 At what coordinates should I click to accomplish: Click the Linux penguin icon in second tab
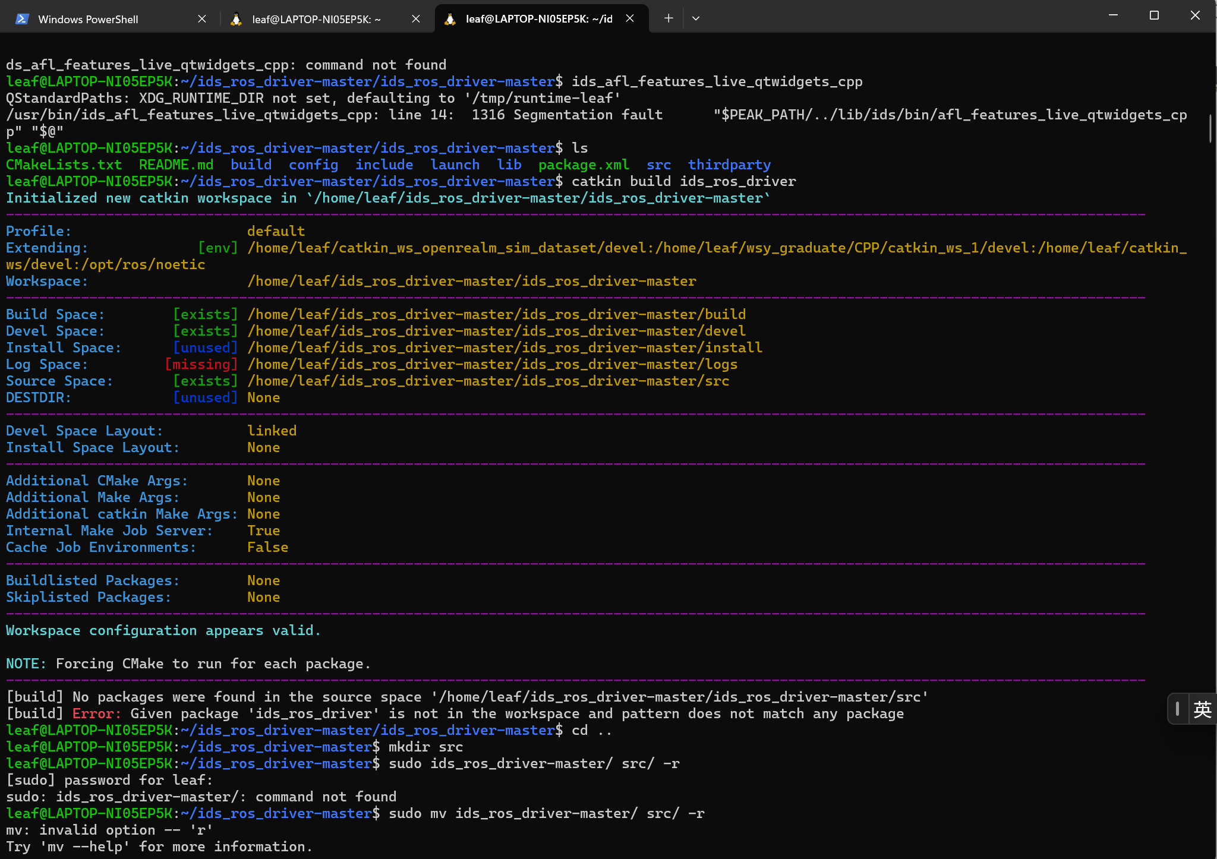coord(236,19)
